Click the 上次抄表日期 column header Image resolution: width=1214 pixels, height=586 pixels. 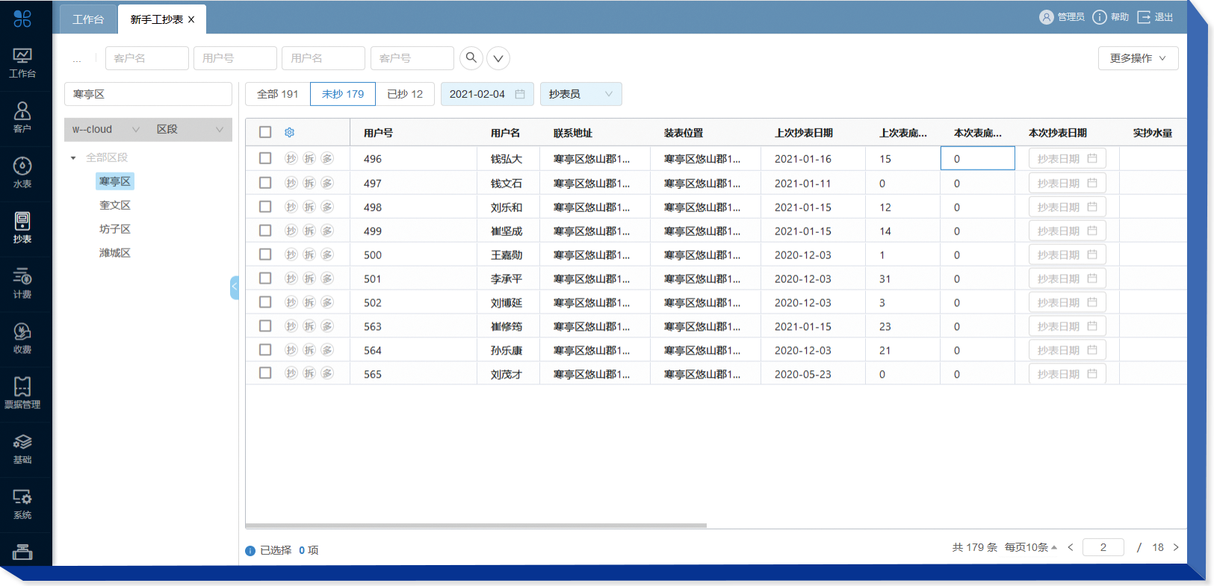(x=804, y=133)
